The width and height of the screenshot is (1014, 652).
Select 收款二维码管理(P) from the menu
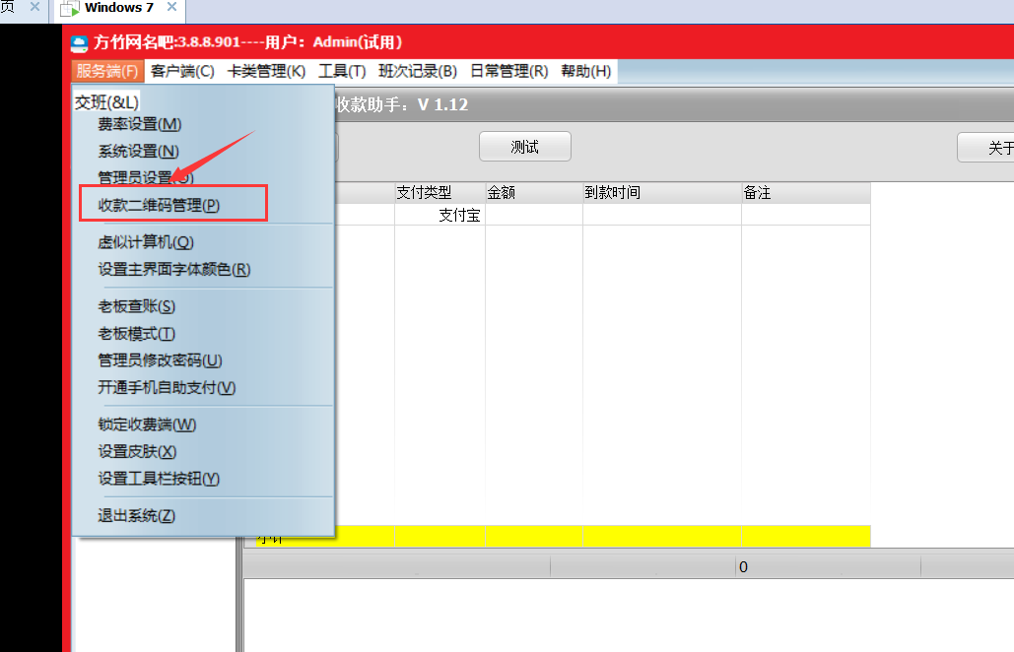point(158,205)
